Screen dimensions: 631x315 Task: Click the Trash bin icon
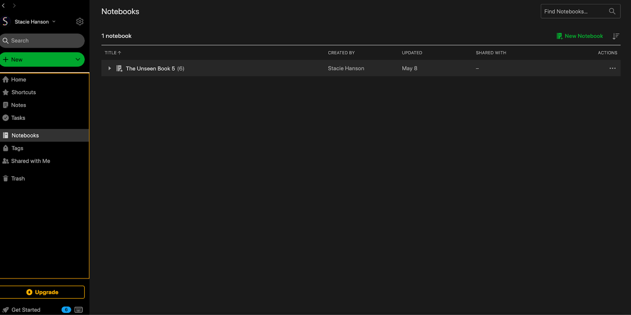(6, 179)
